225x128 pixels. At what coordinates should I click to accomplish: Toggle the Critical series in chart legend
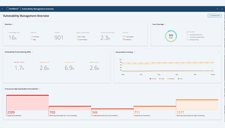[153, 79]
